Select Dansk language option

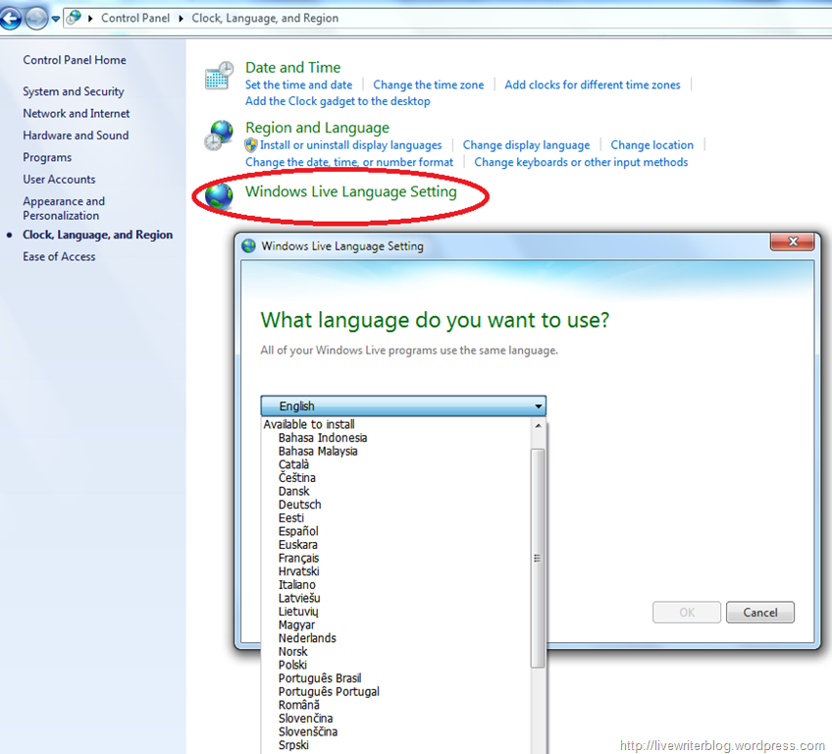click(x=293, y=491)
